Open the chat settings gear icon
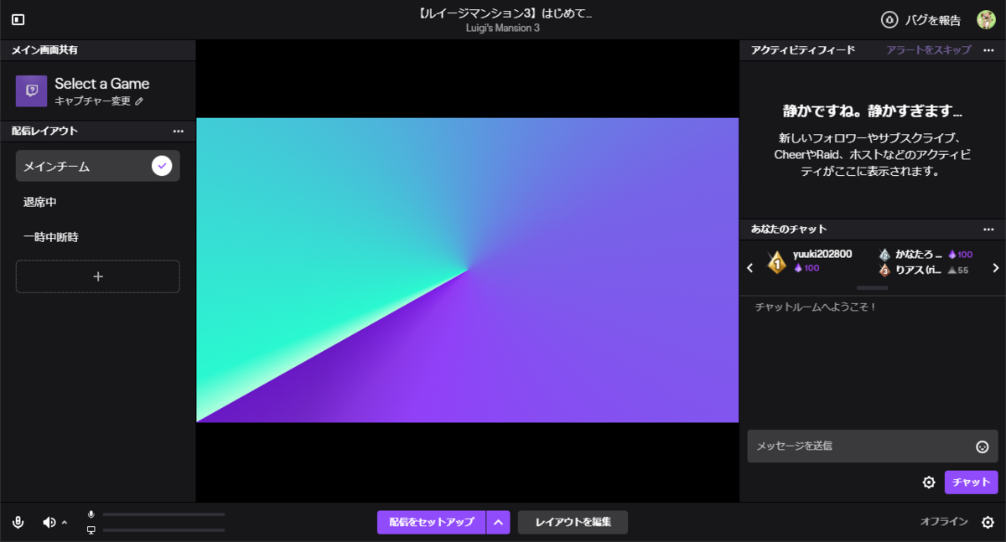 click(x=928, y=482)
